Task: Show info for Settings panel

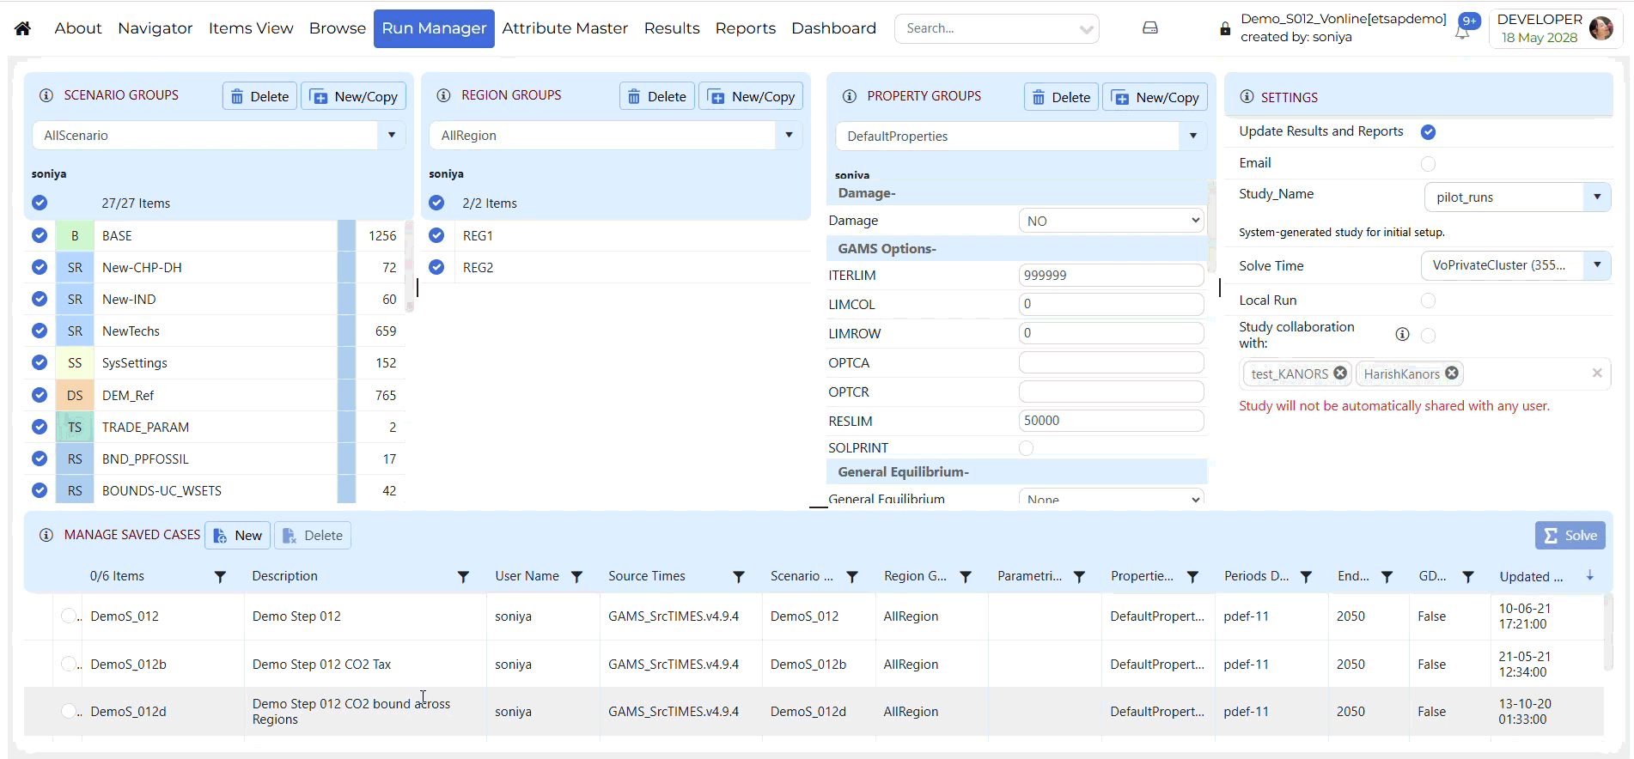Action: pos(1247,97)
